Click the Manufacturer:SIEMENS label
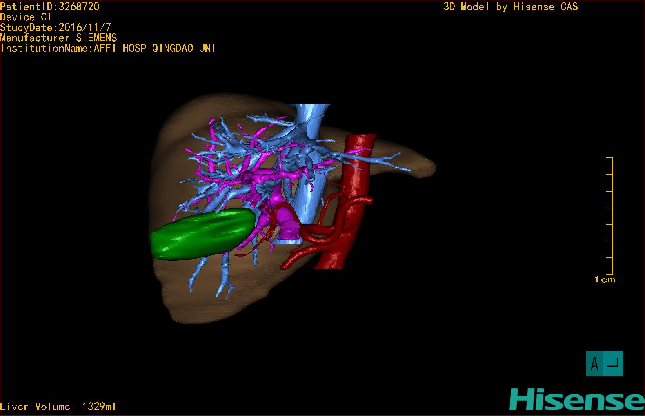The height and width of the screenshot is (416, 645). [x=58, y=38]
